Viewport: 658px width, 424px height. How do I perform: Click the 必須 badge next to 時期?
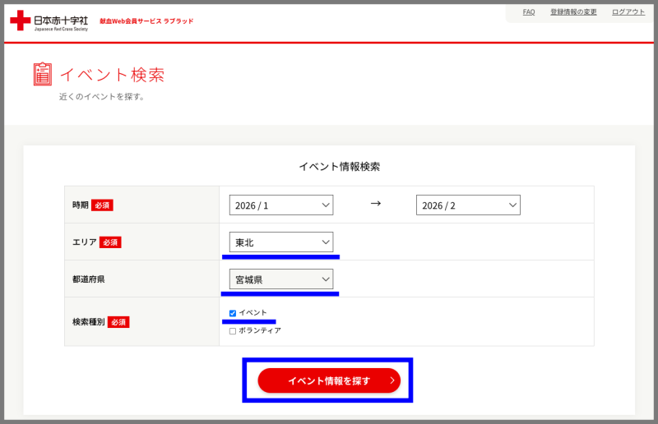[x=102, y=205]
